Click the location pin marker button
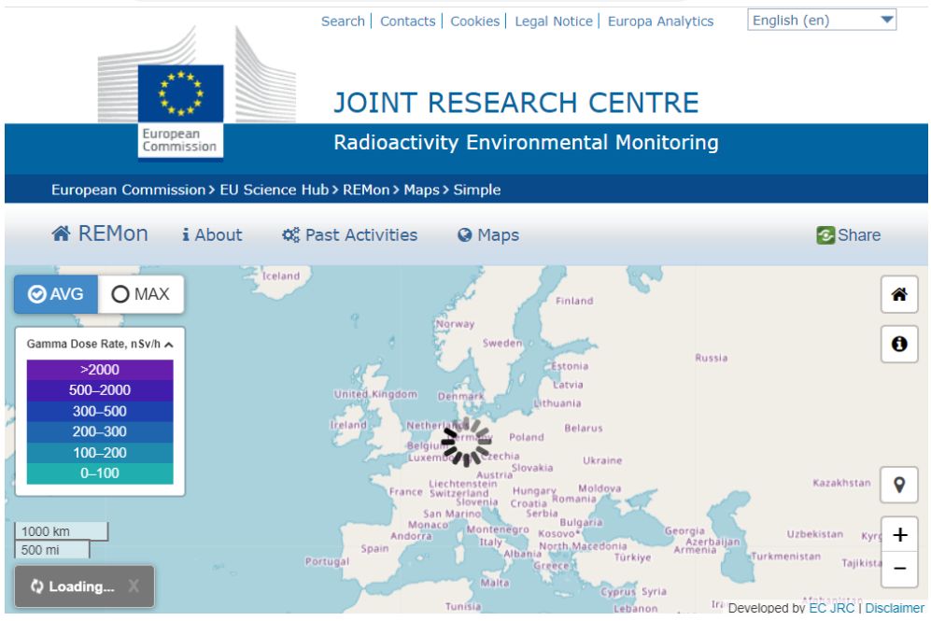931x621 pixels. (899, 485)
